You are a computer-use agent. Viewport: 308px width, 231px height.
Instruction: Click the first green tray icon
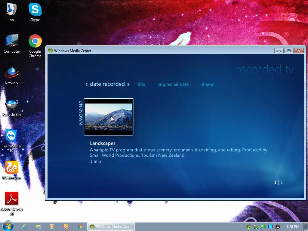[x=249, y=227]
